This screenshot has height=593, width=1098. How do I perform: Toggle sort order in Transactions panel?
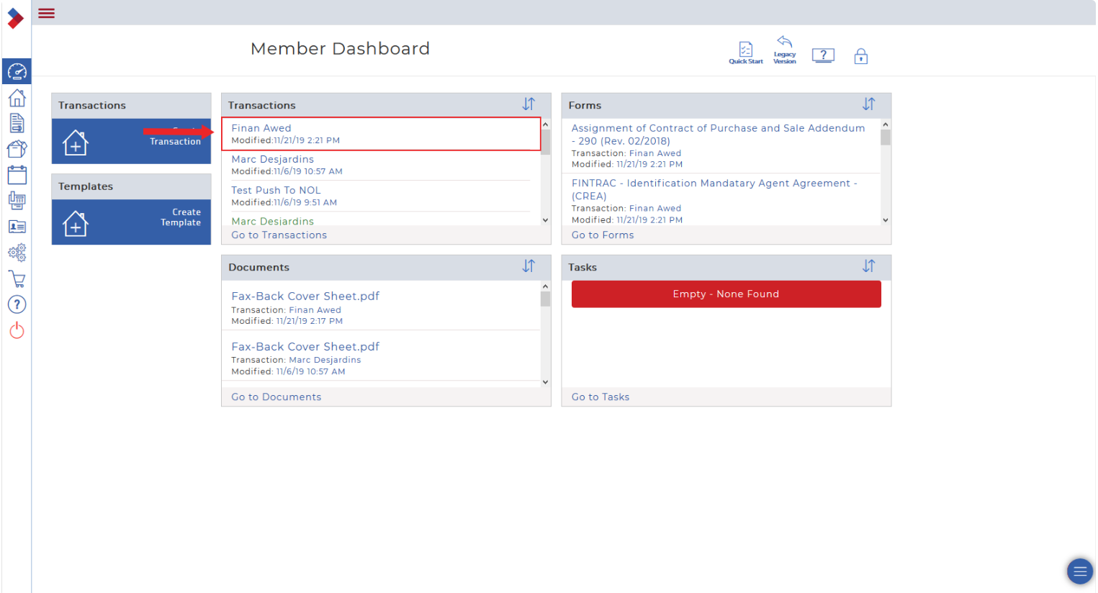528,104
